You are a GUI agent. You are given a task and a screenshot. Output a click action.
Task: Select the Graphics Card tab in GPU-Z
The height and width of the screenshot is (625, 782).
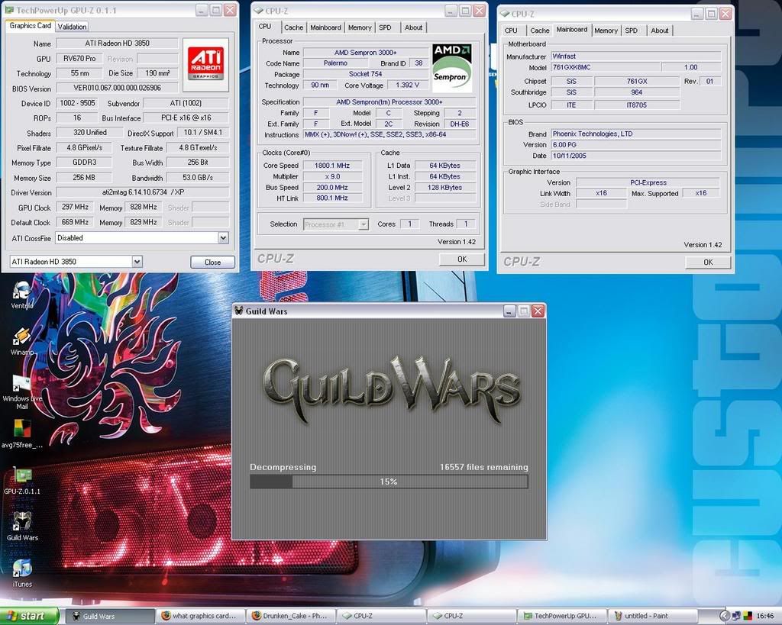point(30,25)
